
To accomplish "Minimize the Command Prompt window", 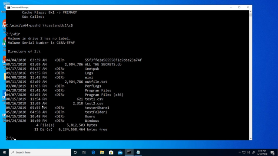I will click(x=231, y=7).
